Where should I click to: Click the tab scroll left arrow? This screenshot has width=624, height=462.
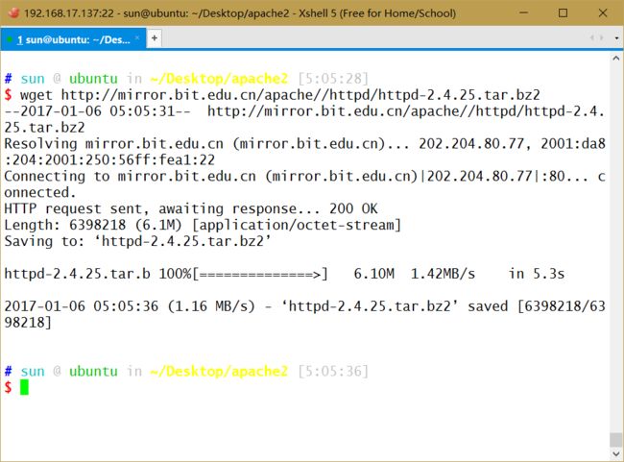(592, 37)
